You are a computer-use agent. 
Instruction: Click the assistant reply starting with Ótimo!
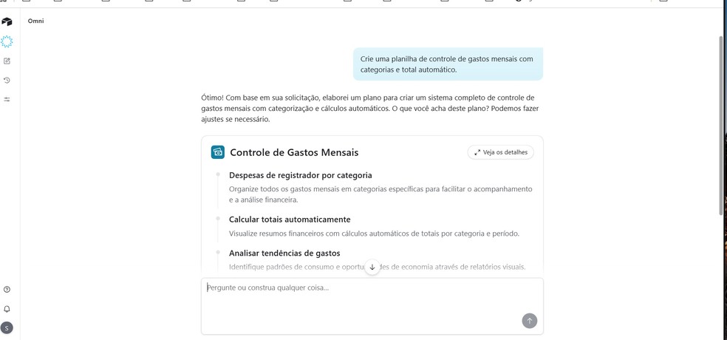pyautogui.click(x=370, y=109)
